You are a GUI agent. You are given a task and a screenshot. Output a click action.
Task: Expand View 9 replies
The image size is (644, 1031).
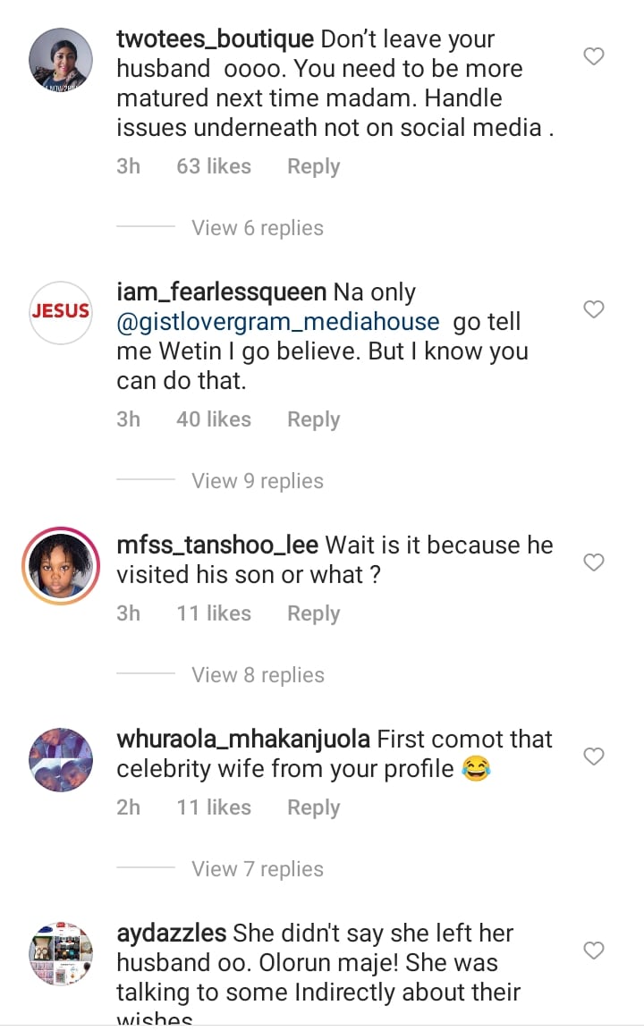click(258, 481)
